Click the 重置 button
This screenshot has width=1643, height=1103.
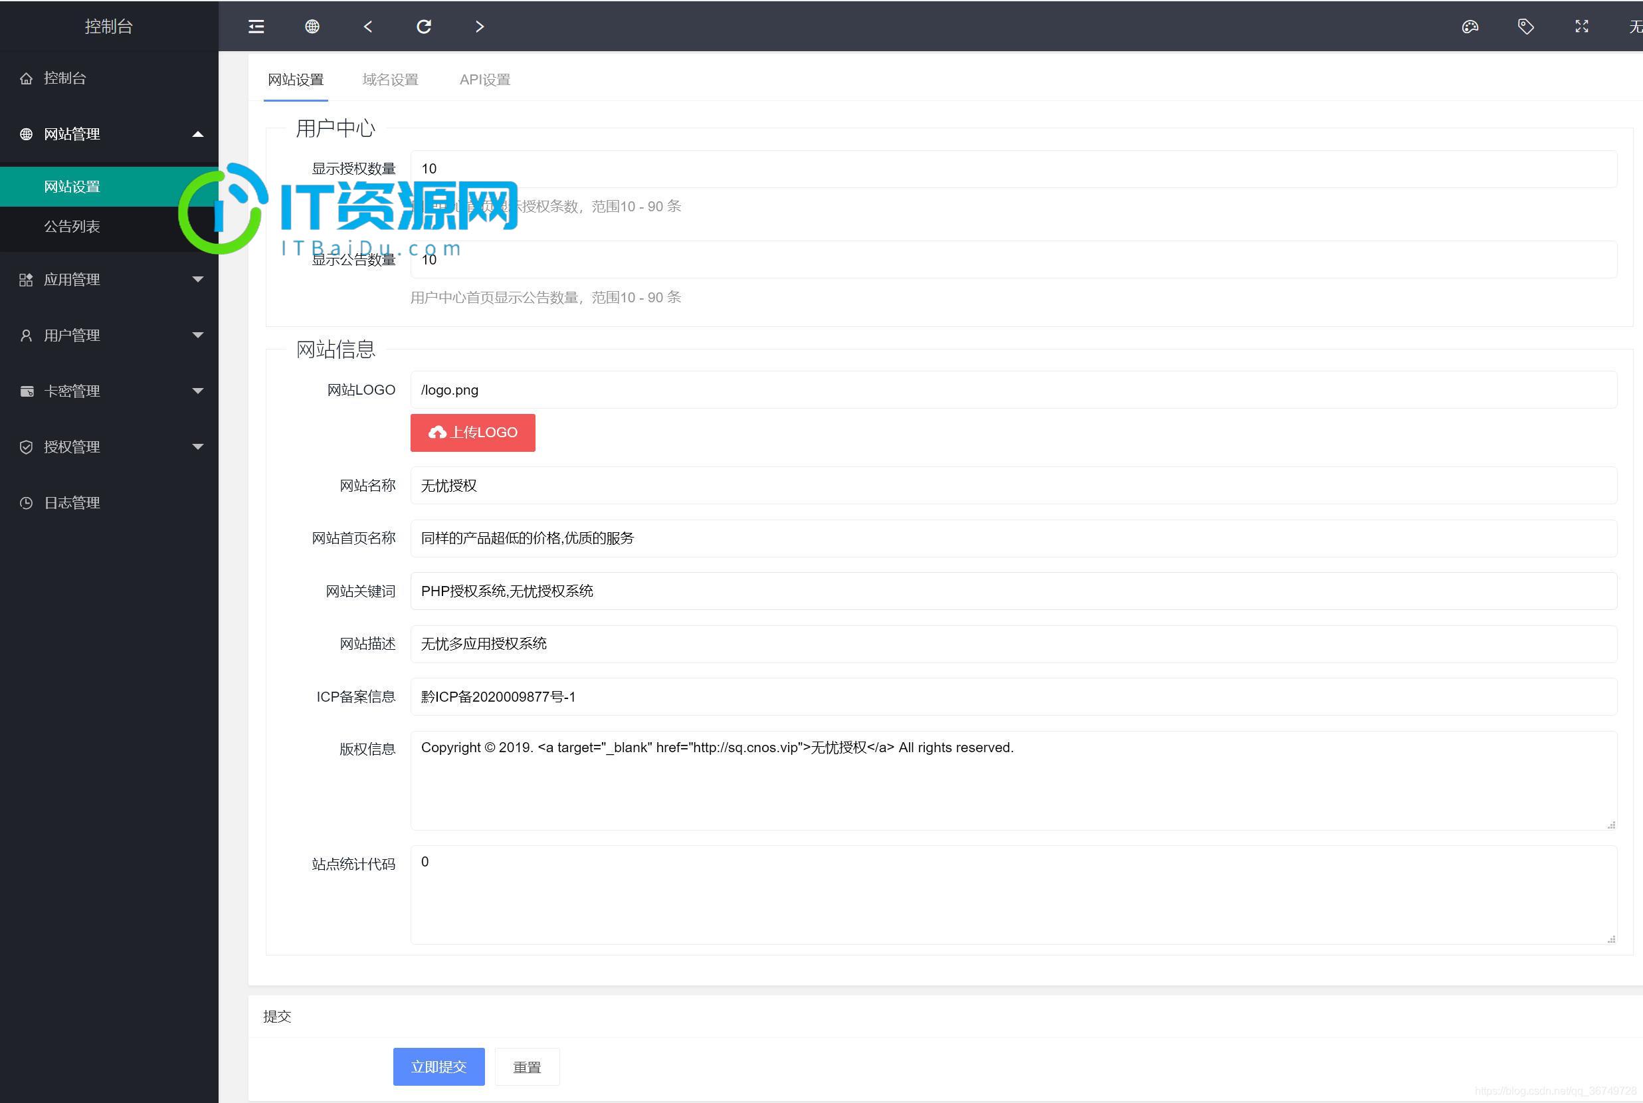(x=527, y=1066)
